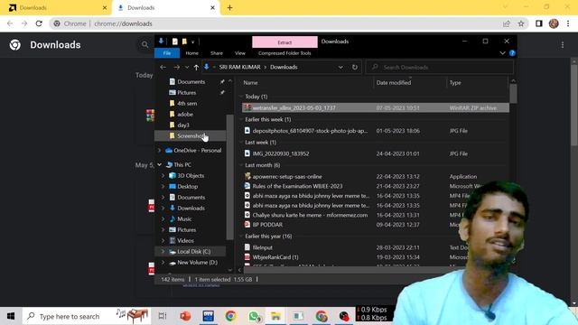
Task: Open the Downloads page more actions menu
Action: tap(563, 45)
